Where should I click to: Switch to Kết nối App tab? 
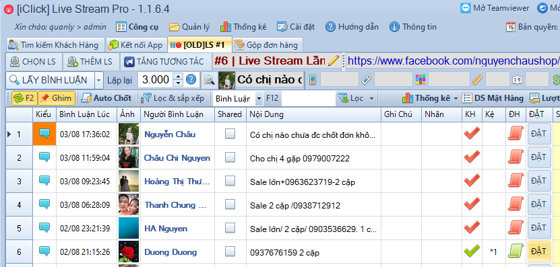click(x=136, y=45)
